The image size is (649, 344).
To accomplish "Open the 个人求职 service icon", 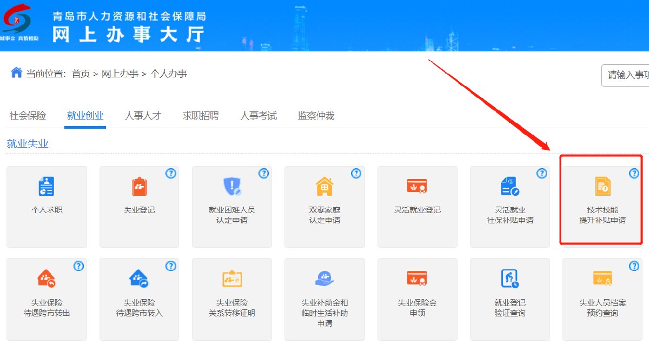I will click(47, 187).
